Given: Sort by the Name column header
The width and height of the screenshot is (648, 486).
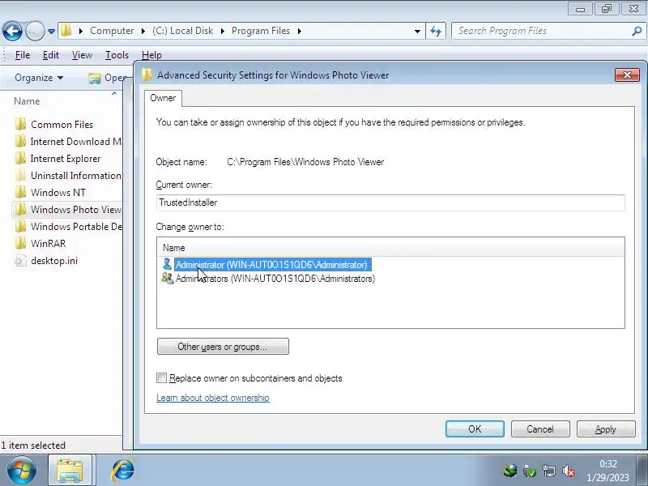Looking at the screenshot, I should point(27,101).
